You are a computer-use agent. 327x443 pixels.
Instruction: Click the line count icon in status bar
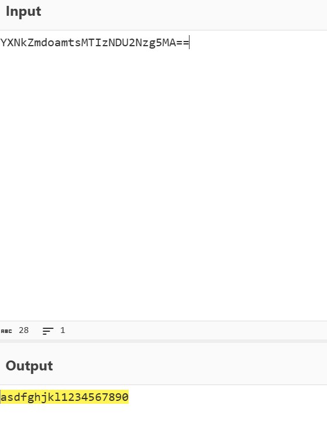pyautogui.click(x=48, y=331)
